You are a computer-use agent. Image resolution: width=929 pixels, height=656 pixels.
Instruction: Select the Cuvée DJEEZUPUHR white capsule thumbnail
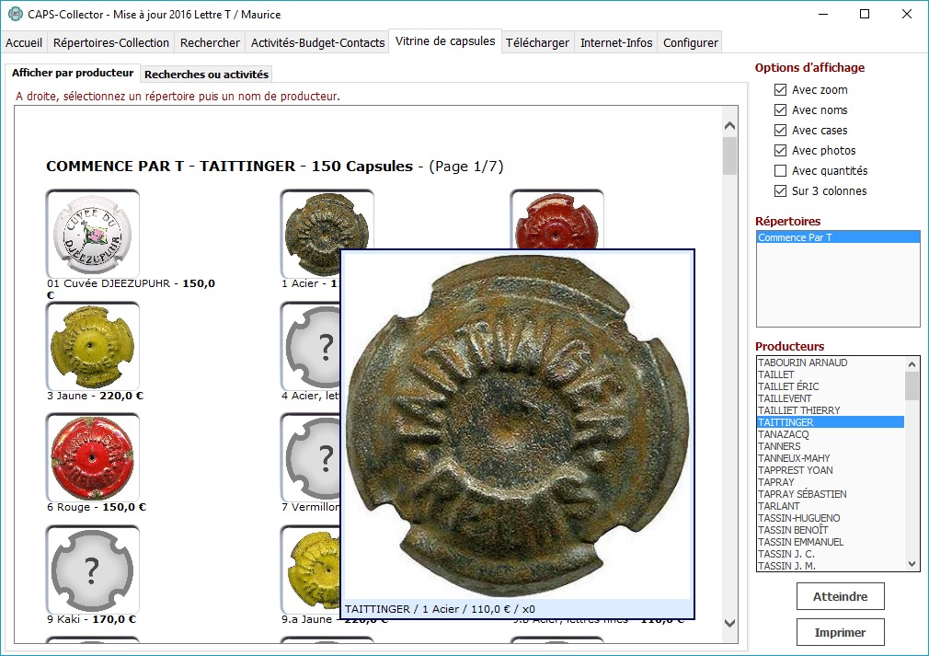point(92,234)
